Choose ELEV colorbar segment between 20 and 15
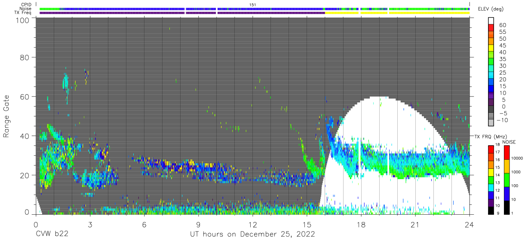The height and width of the screenshot is (243, 528). [491, 82]
